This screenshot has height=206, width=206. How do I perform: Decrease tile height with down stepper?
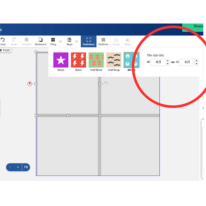click(197, 64)
